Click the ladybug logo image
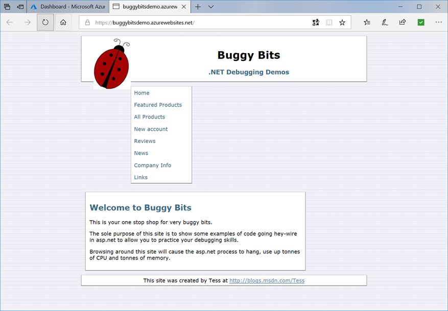Image resolution: width=448 pixels, height=311 pixels. 112,64
